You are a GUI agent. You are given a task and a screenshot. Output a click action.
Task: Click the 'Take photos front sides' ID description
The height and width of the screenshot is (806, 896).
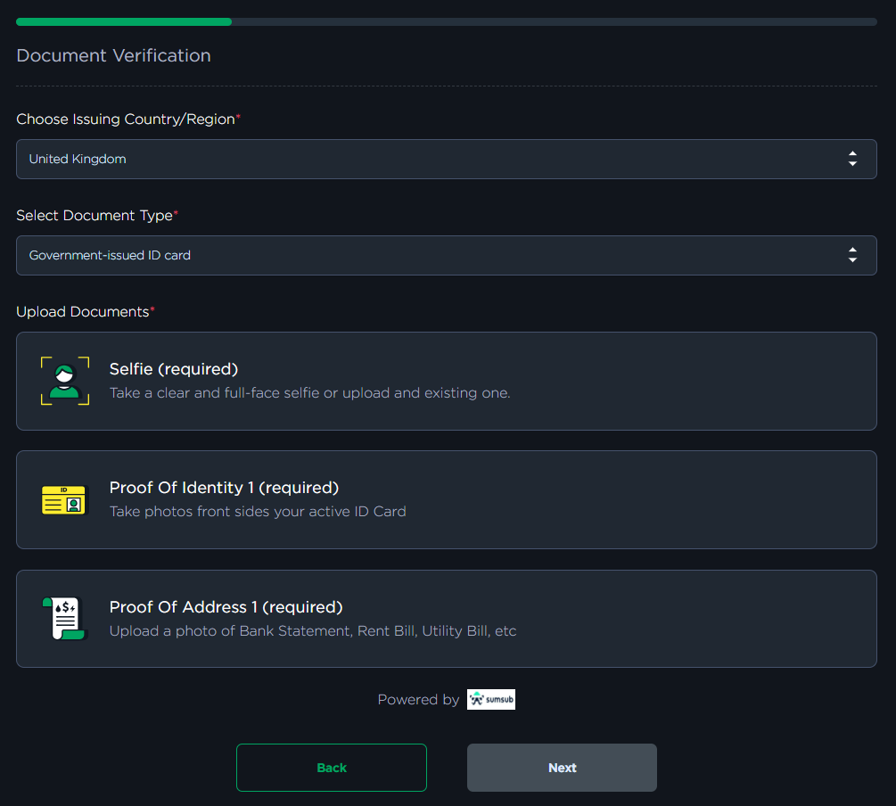click(x=258, y=512)
